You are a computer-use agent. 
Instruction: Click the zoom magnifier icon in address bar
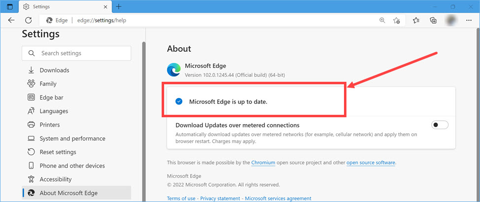coord(382,20)
